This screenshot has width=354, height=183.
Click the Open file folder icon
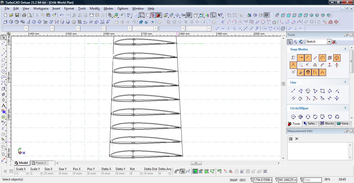pos(11,15)
